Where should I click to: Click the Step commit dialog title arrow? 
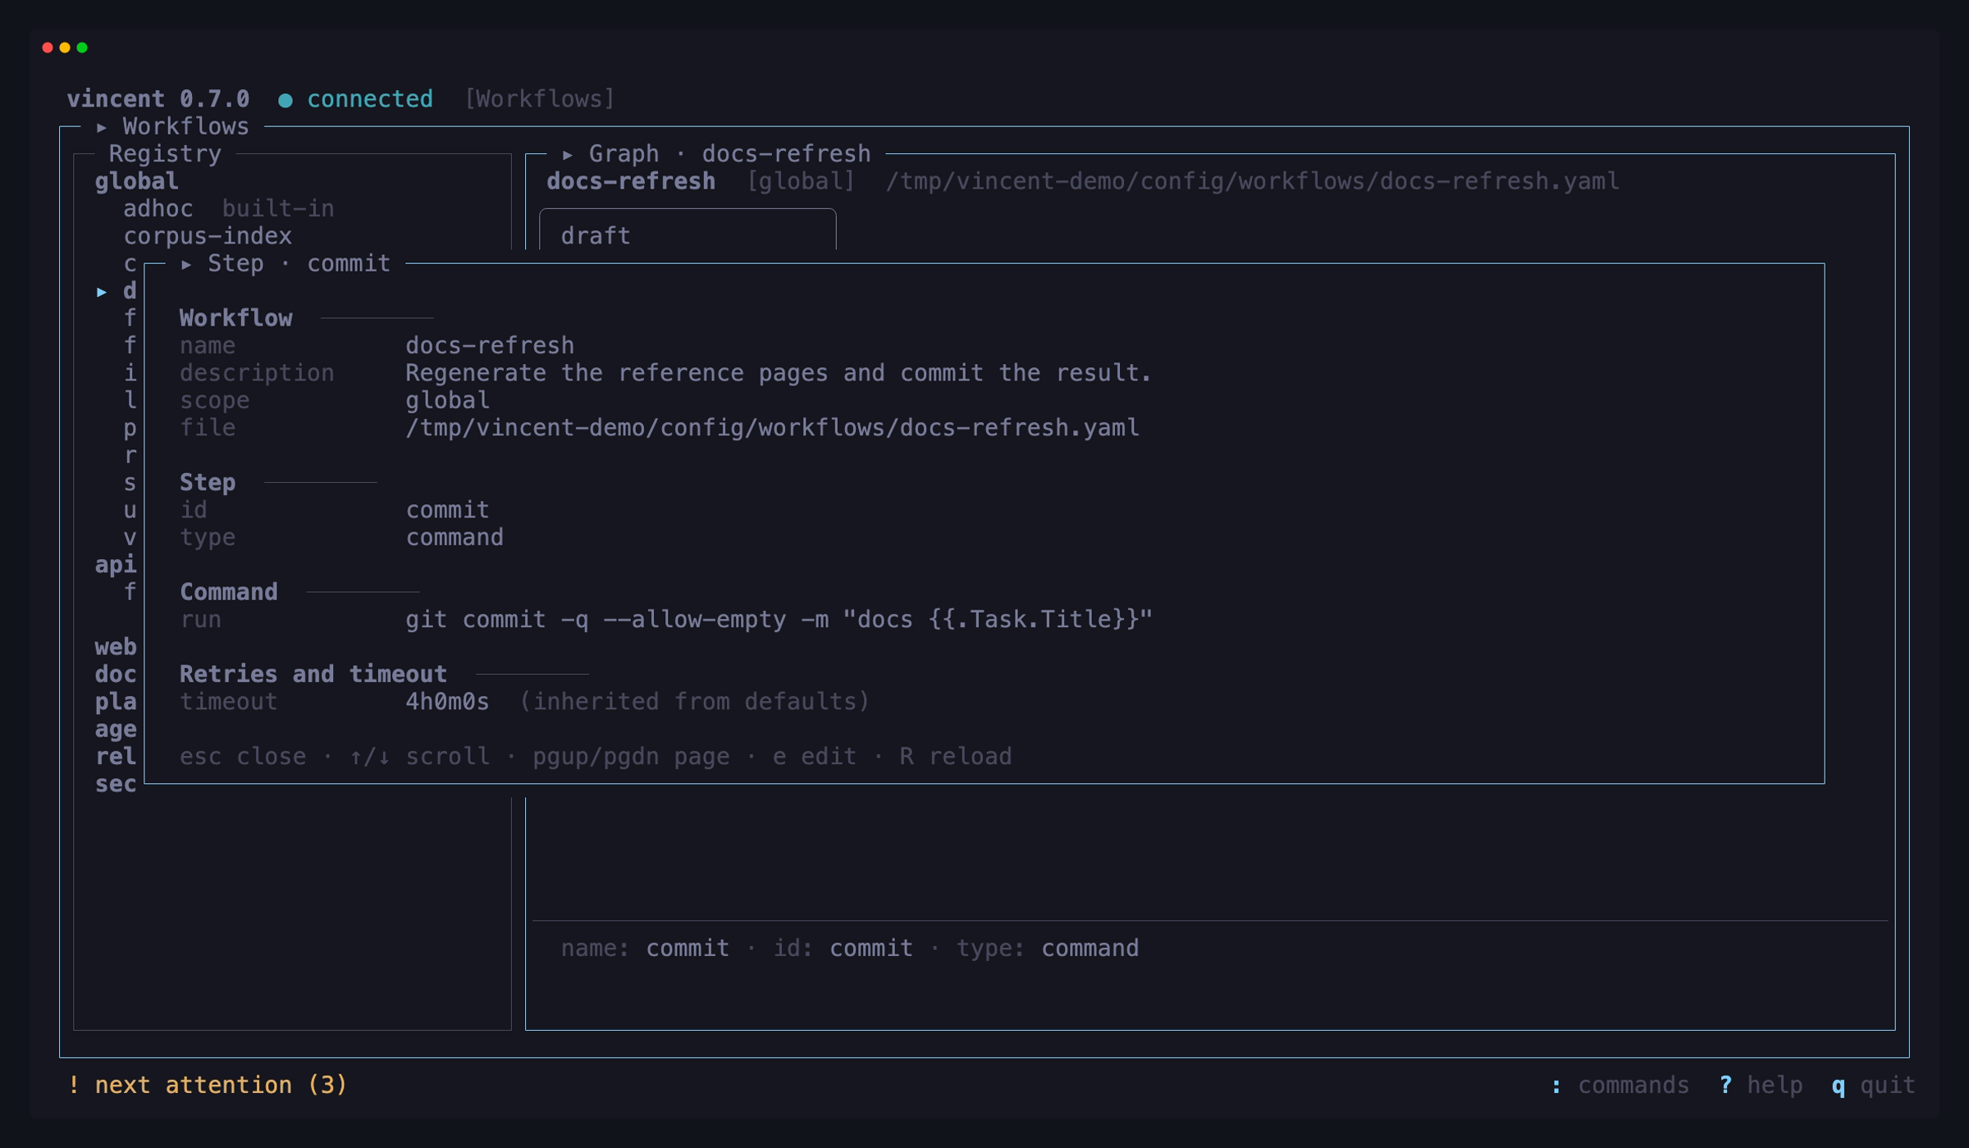point(187,264)
